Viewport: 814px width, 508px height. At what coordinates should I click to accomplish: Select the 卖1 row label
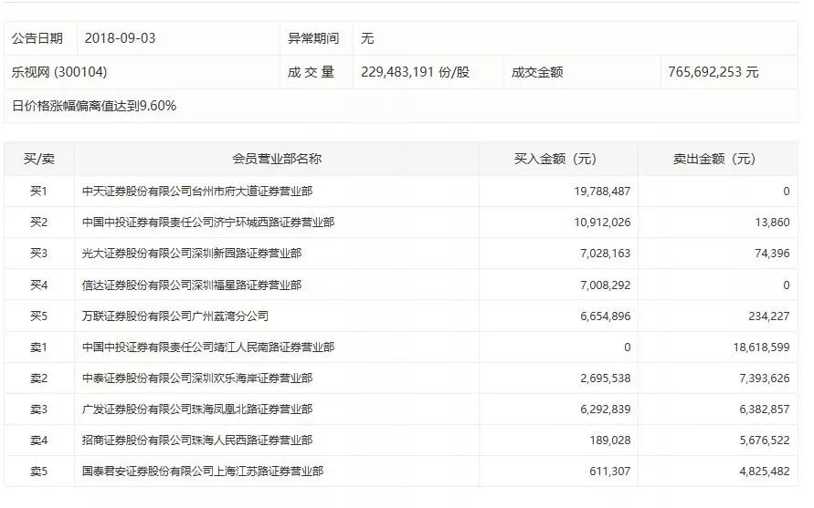39,347
